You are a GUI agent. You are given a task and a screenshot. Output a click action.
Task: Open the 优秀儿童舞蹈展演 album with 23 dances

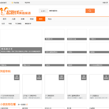point(77,84)
